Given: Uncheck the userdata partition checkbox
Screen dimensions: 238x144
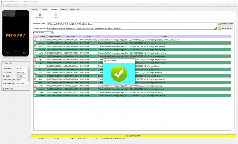Looking at the screenshot, I should point(35,95).
